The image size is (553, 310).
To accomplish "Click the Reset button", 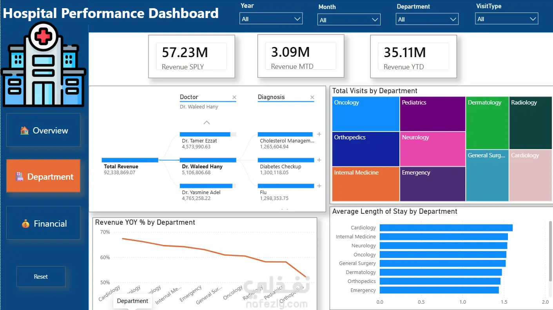I will coord(41,276).
